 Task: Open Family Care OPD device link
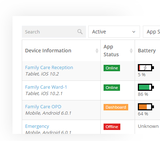43,107
